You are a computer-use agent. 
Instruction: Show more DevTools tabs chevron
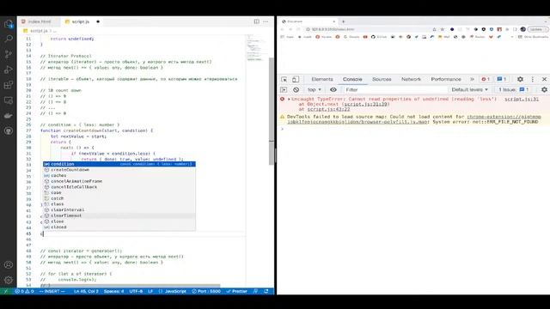(x=472, y=80)
